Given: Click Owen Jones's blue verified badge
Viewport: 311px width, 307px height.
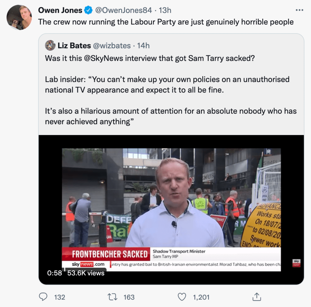Looking at the screenshot, I should click(88, 10).
